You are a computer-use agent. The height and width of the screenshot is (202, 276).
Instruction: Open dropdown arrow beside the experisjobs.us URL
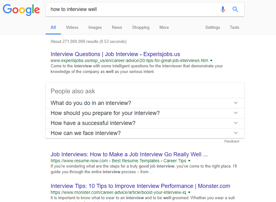pyautogui.click(x=211, y=61)
